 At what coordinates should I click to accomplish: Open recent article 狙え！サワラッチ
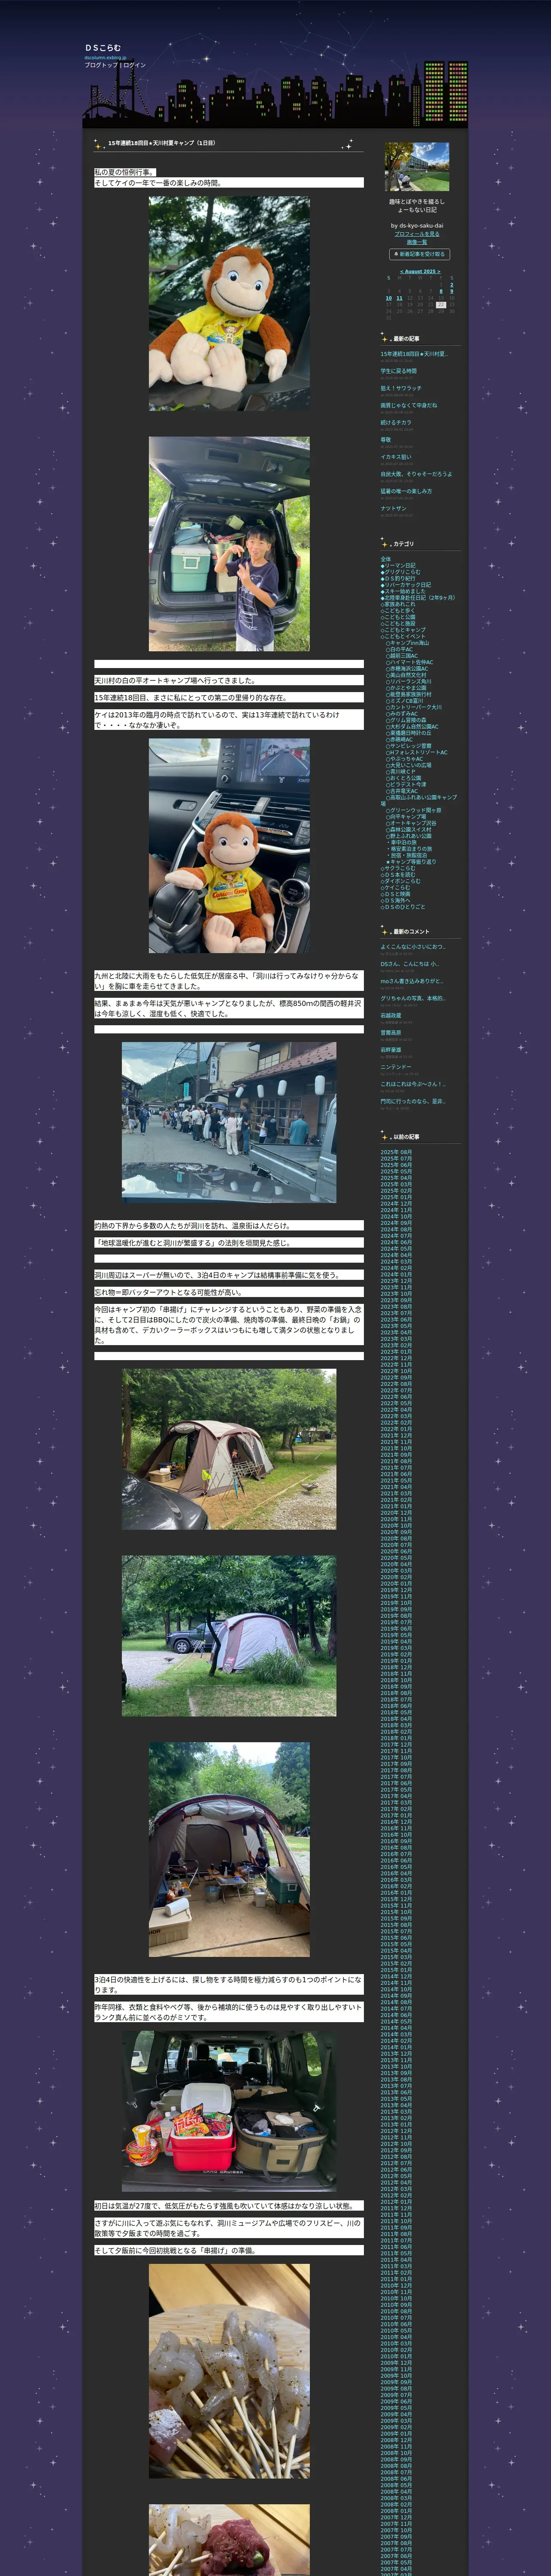pos(401,388)
